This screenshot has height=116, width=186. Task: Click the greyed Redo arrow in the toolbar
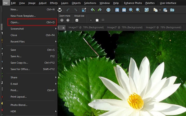[75, 10]
